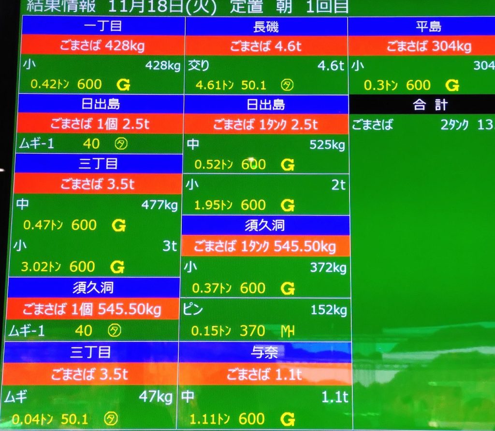The width and height of the screenshot is (495, 431).
Task: Click the 与奈 blue header
Action: point(264,353)
